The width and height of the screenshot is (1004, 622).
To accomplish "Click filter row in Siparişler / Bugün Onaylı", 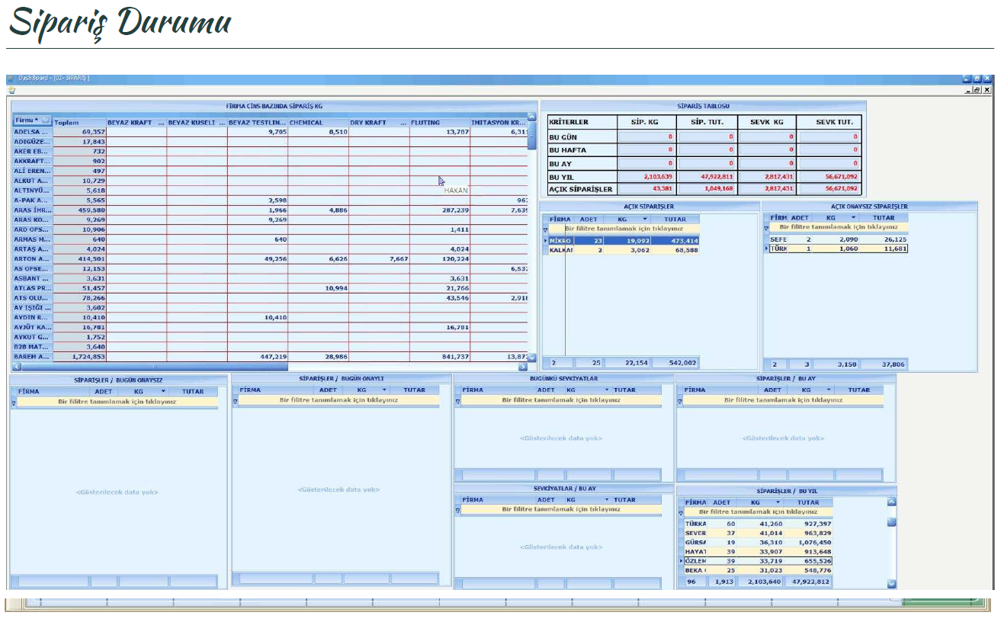I will (335, 399).
